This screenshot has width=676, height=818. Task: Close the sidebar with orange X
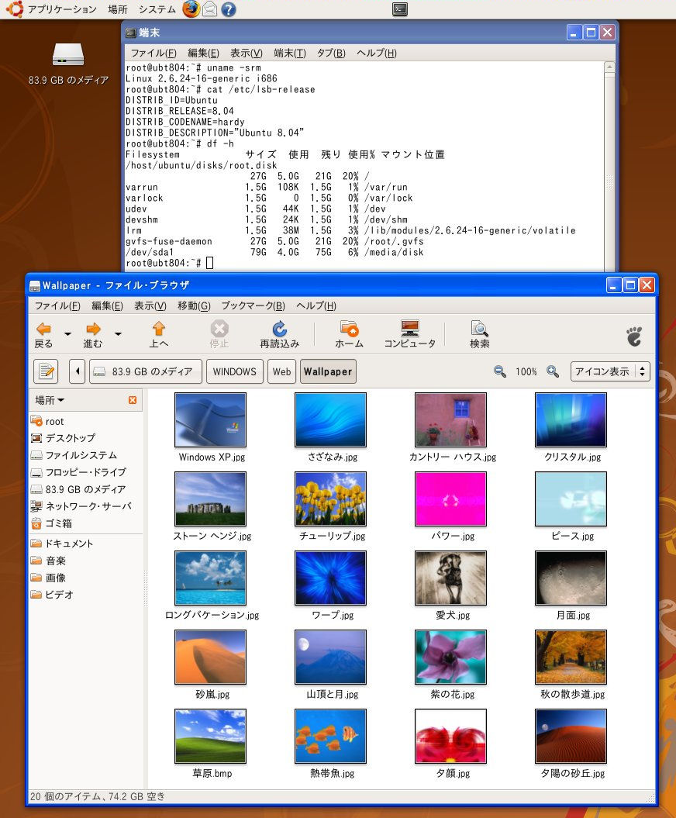[133, 400]
